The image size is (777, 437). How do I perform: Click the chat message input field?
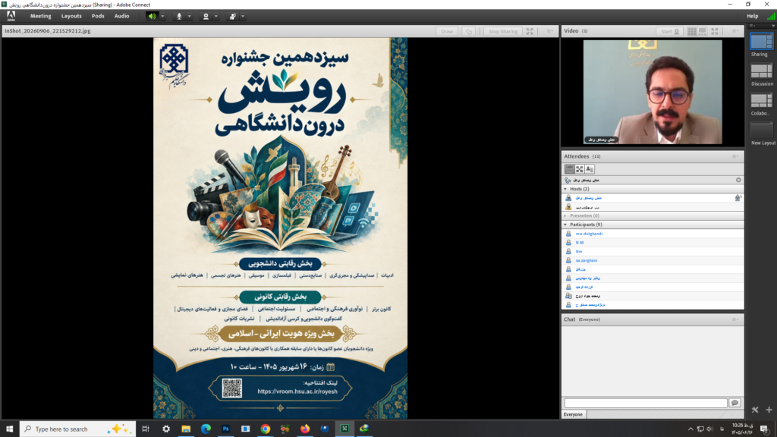coord(645,403)
